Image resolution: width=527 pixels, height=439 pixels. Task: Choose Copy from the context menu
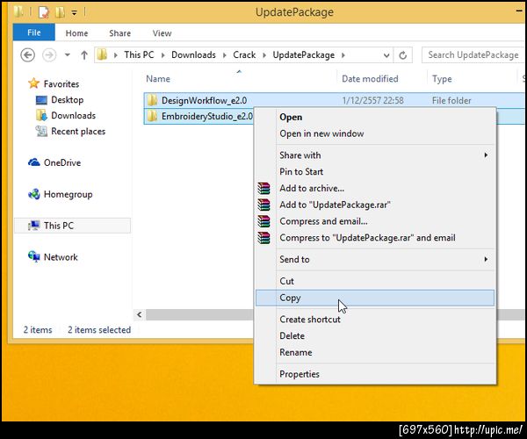375,298
